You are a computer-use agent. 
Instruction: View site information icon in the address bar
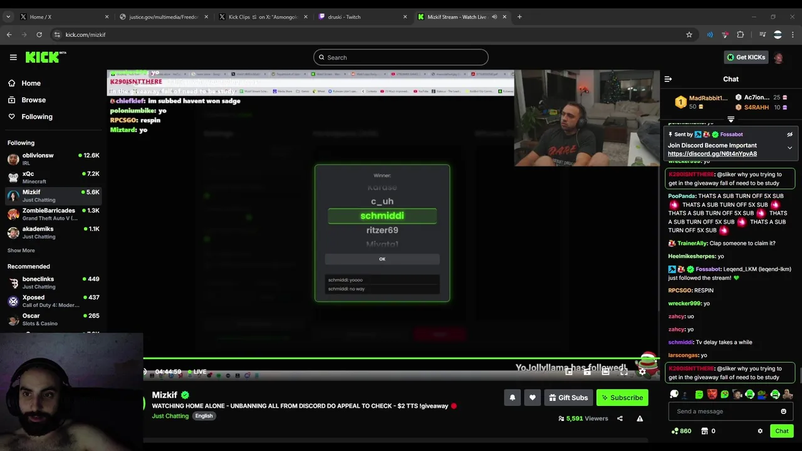point(57,34)
